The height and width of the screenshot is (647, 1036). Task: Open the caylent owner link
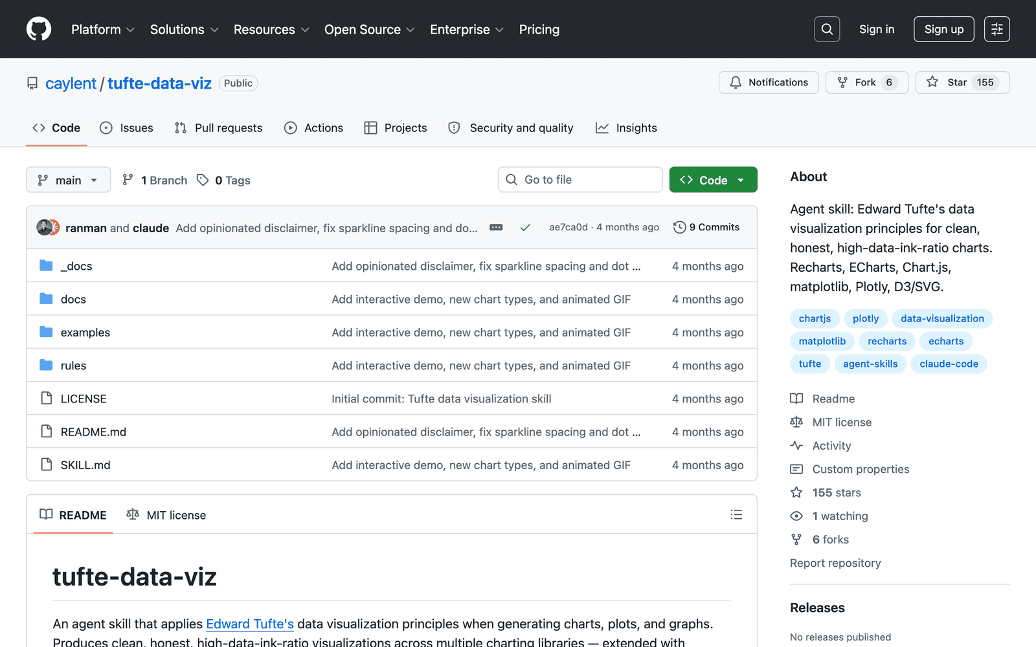71,83
